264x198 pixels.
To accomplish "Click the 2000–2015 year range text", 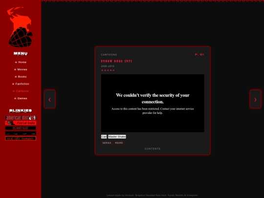I will (108, 66).
